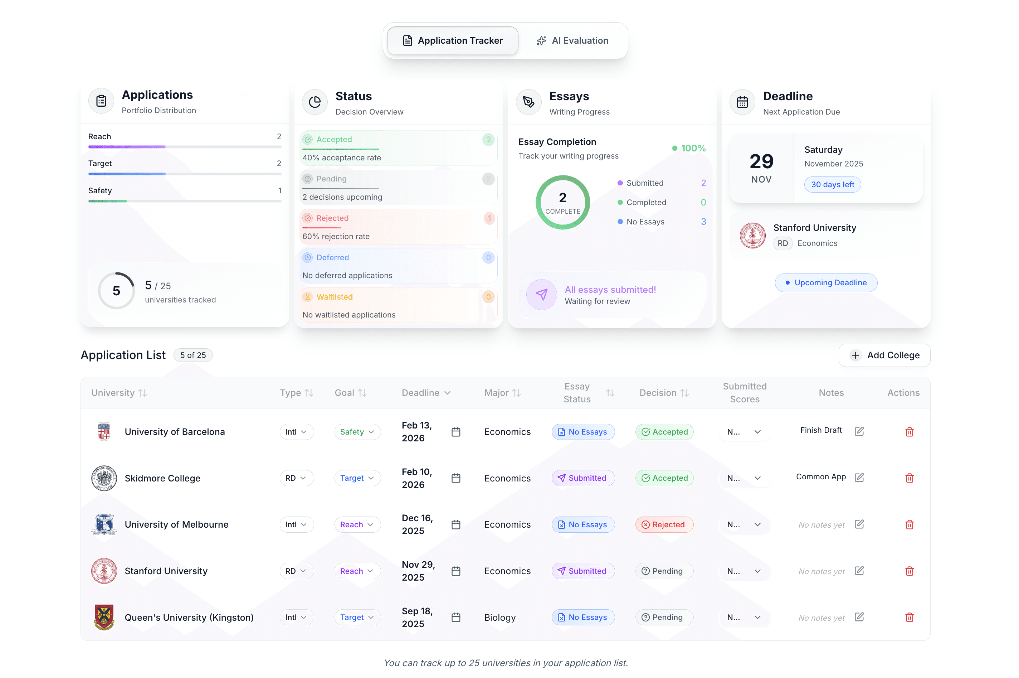The image size is (1019, 678).
Task: Click the Reach portfolio progress bar
Action: (x=185, y=147)
